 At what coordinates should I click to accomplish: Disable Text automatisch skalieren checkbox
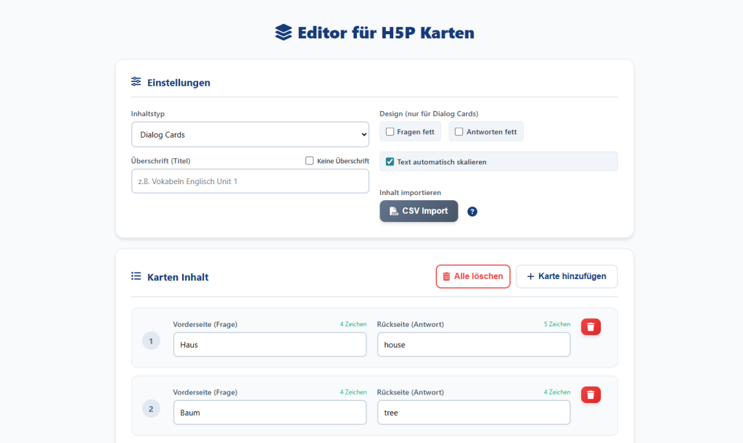pyautogui.click(x=390, y=162)
